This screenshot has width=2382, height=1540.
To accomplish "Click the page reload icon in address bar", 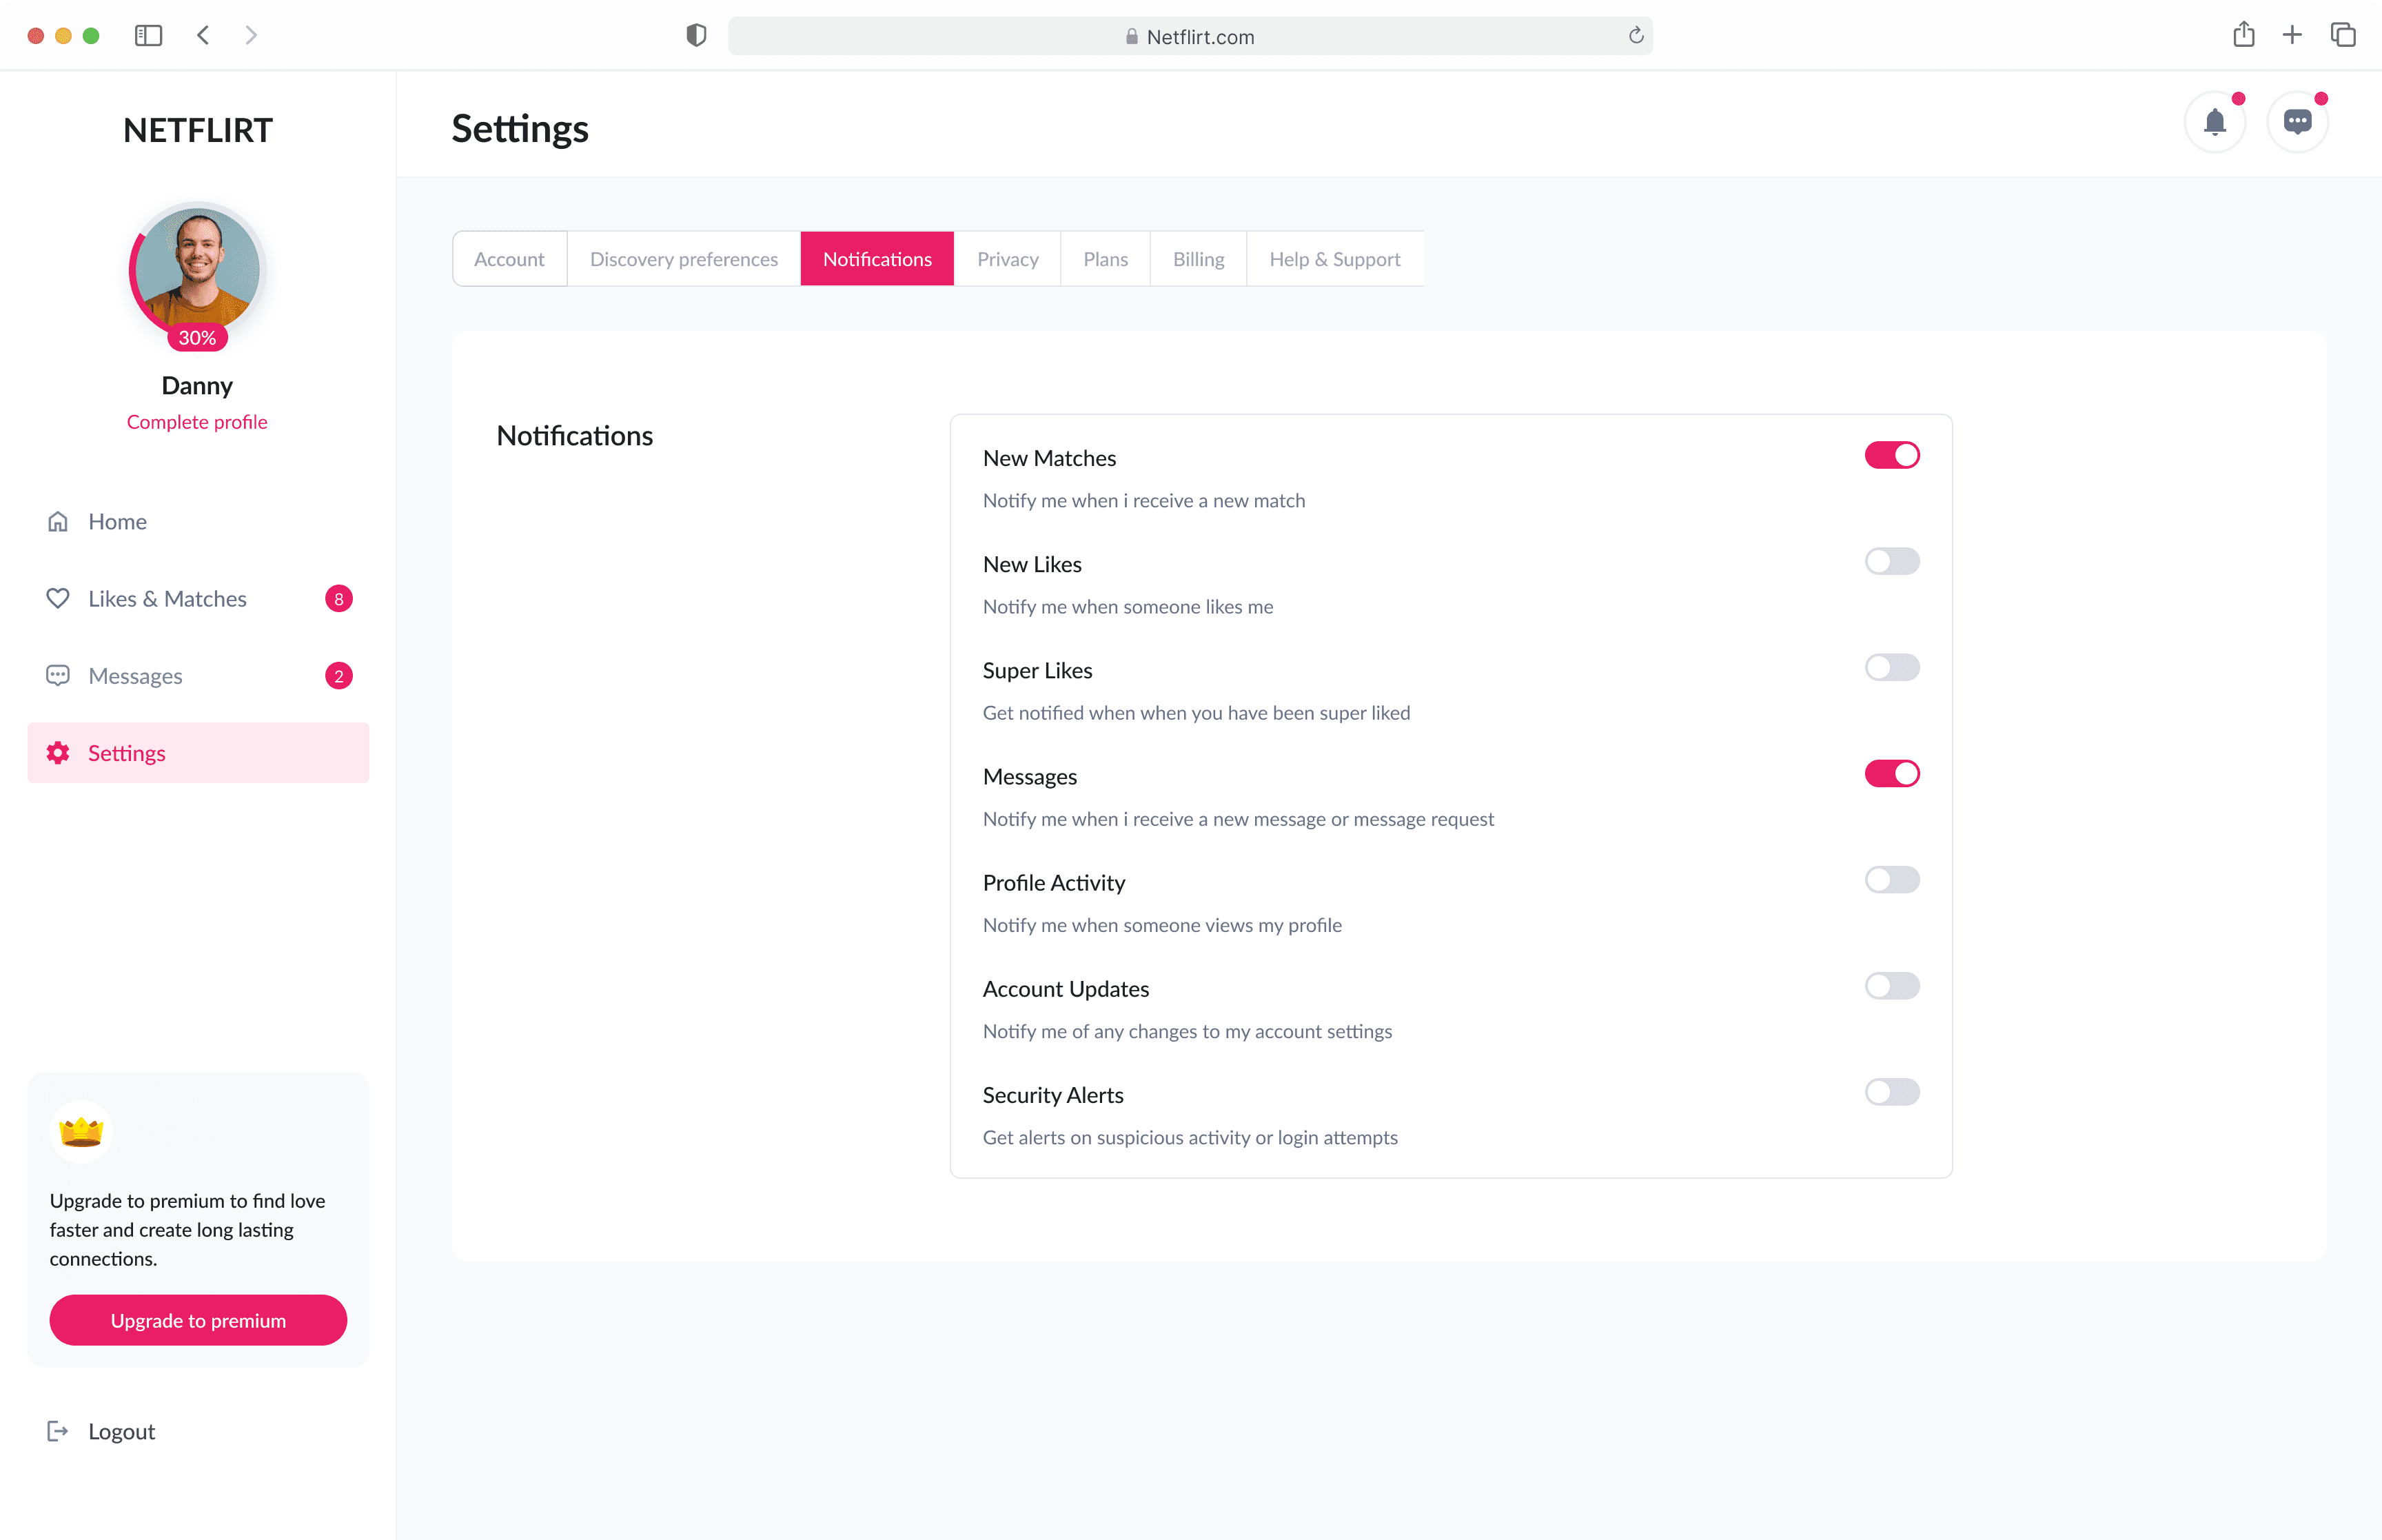I will coord(1636,36).
